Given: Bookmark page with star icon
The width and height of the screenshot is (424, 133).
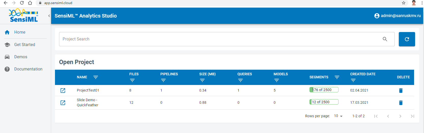Looking at the screenshot, I should 404,3.
